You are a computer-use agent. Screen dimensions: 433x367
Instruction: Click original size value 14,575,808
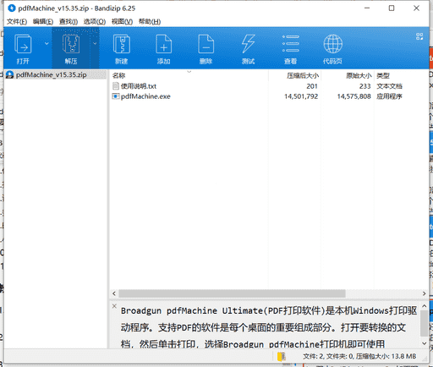click(x=354, y=96)
